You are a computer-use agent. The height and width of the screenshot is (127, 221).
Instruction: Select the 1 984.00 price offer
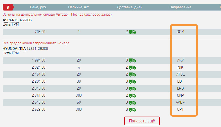39,60
